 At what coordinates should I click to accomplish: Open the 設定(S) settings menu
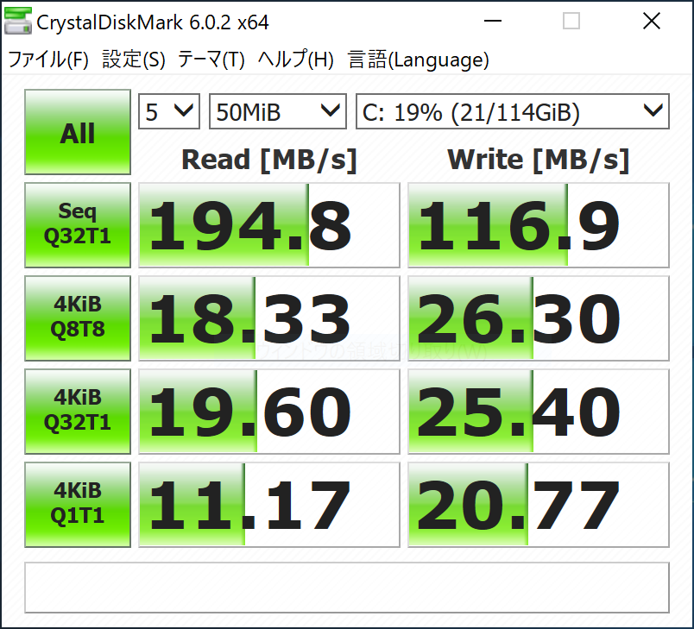[x=133, y=60]
